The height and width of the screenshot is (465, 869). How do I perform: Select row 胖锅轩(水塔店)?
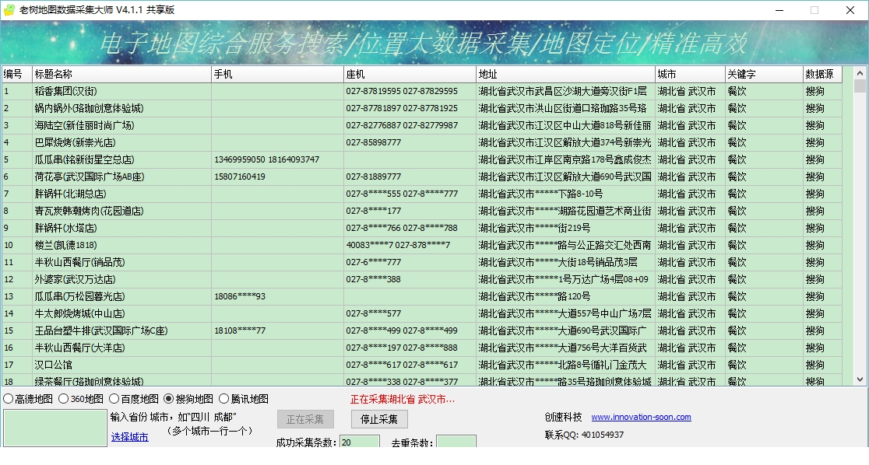(421, 228)
